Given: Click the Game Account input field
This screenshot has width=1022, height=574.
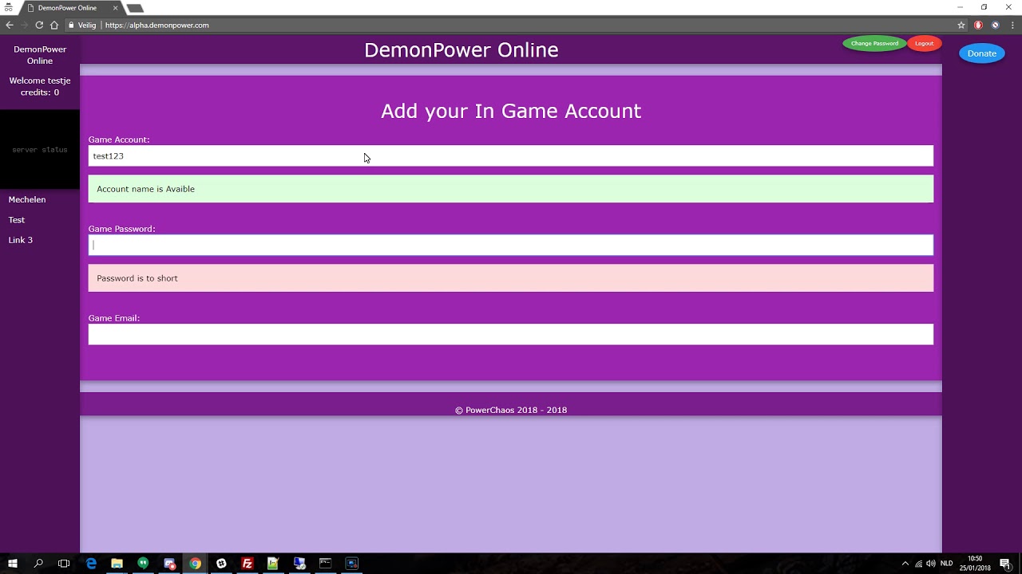Looking at the screenshot, I should click(x=511, y=156).
